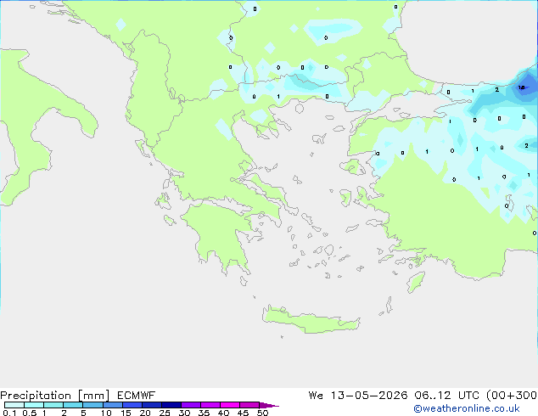This screenshot has height=416, width=538.
Task: Click the '50' legend scale label
Action: coord(262,413)
